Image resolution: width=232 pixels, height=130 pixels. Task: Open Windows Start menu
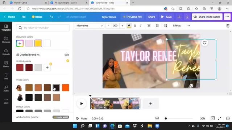75,126
